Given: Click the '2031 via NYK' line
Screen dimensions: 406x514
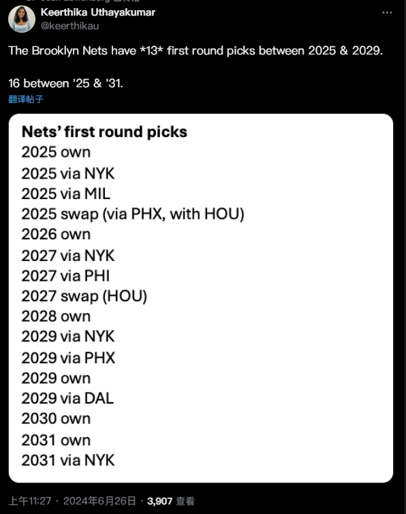Looking at the screenshot, I should click(x=68, y=460).
